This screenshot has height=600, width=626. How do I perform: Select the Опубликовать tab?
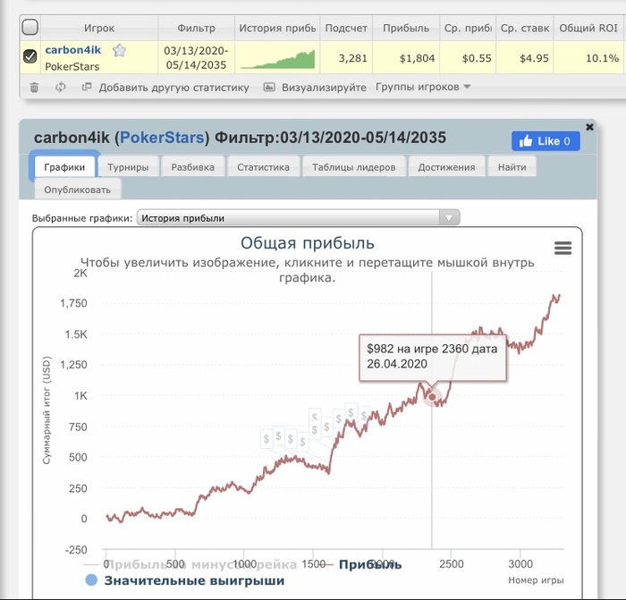point(78,190)
